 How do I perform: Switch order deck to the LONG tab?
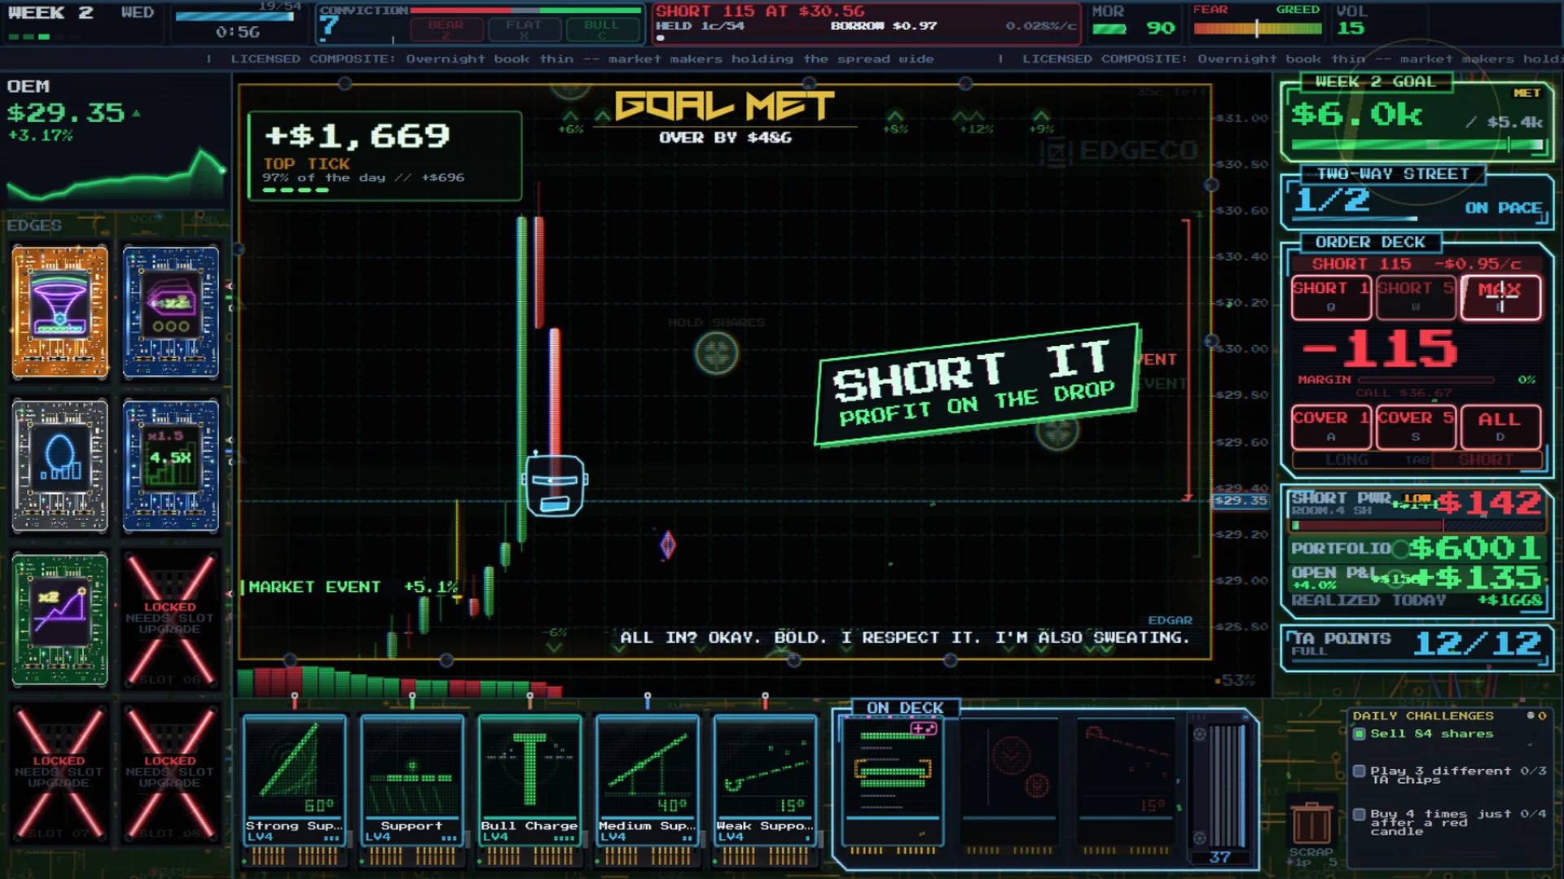pyautogui.click(x=1346, y=460)
